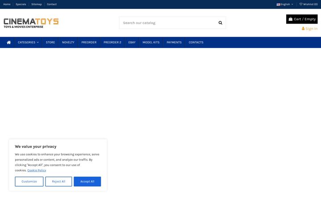Click the Home link in top bar
The width and height of the screenshot is (321, 200).
7,4
